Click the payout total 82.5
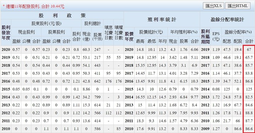The height and width of the screenshot is (133, 255). click(x=249, y=97)
